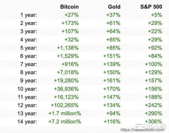Click the S&P 500 column header
Viewport: 169px width, 133px height.
point(151,7)
